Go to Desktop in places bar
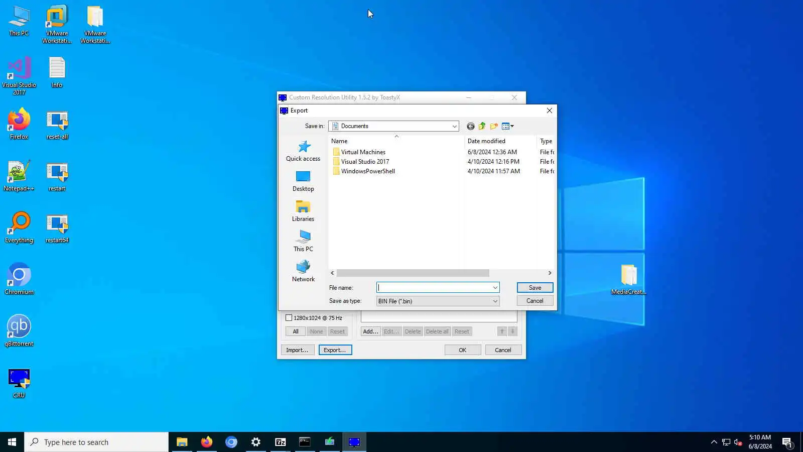This screenshot has width=803, height=452. pos(303,181)
